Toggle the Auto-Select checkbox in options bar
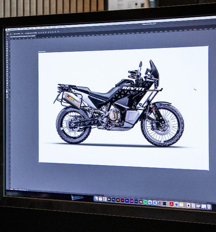Screen dimensions: 216x232 (14, 34)
